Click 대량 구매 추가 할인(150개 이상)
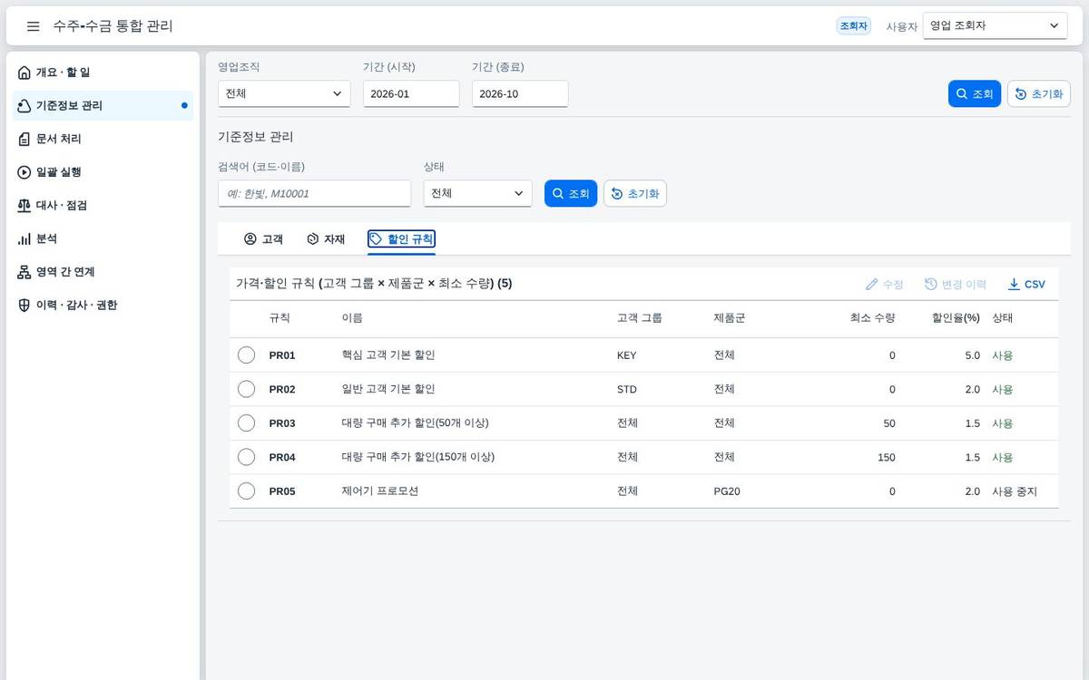This screenshot has width=1089, height=680. tap(418, 457)
